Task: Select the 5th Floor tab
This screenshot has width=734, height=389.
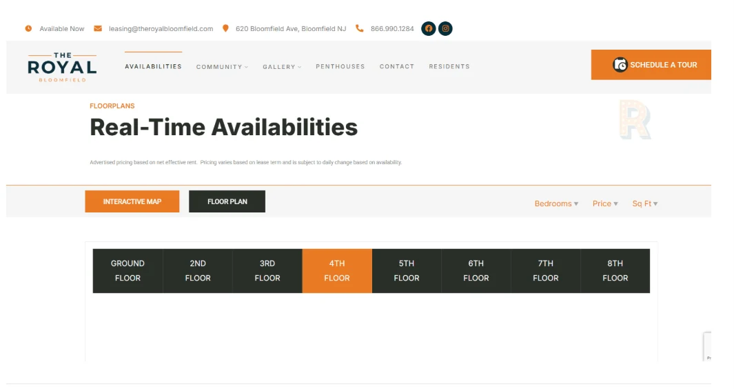Action: (x=407, y=271)
